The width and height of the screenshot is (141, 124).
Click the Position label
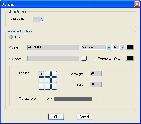[x=24, y=73]
